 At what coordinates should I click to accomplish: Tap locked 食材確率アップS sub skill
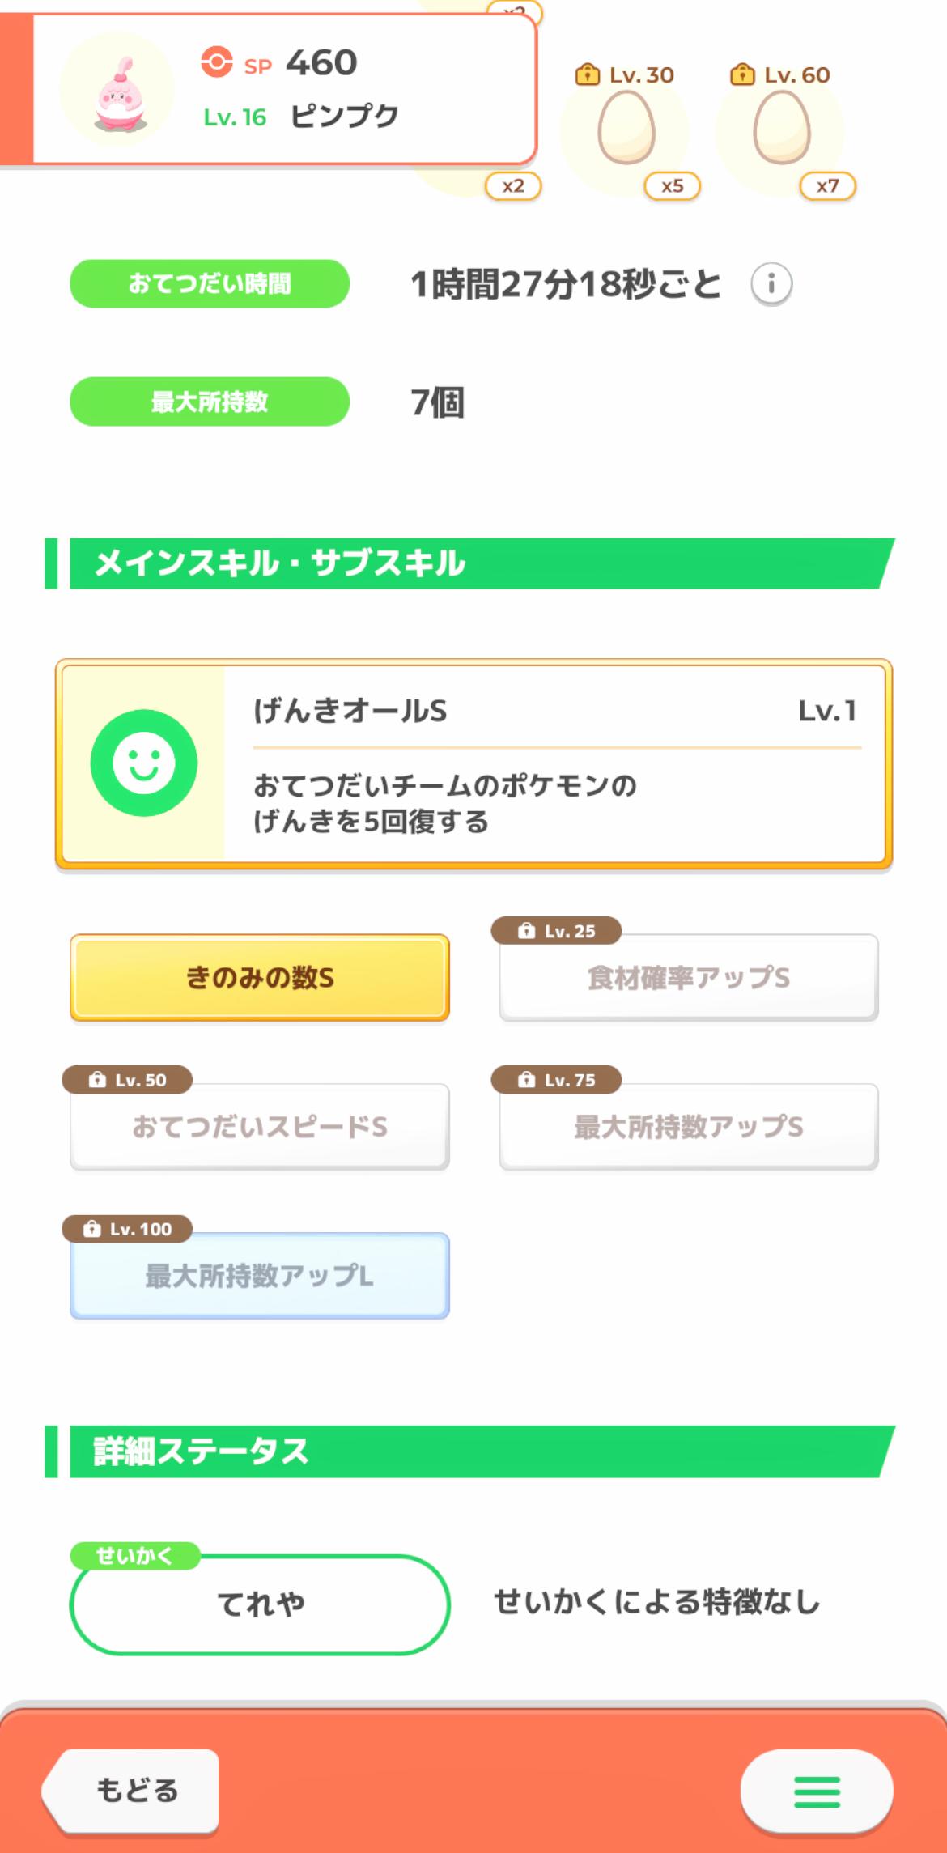688,978
